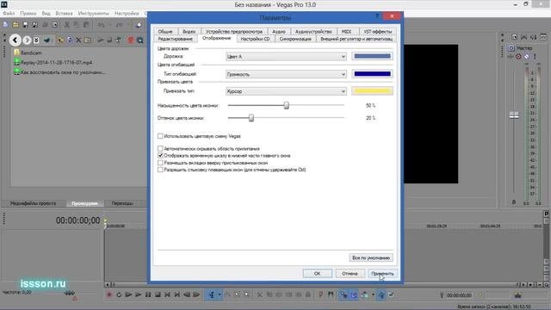Click the Save project icon in toolbar
This screenshot has height=310, width=551.
(25, 25)
